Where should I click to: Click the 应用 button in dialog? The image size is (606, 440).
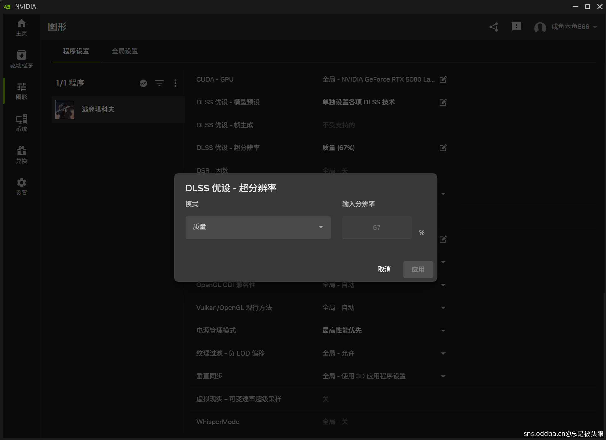(x=418, y=270)
